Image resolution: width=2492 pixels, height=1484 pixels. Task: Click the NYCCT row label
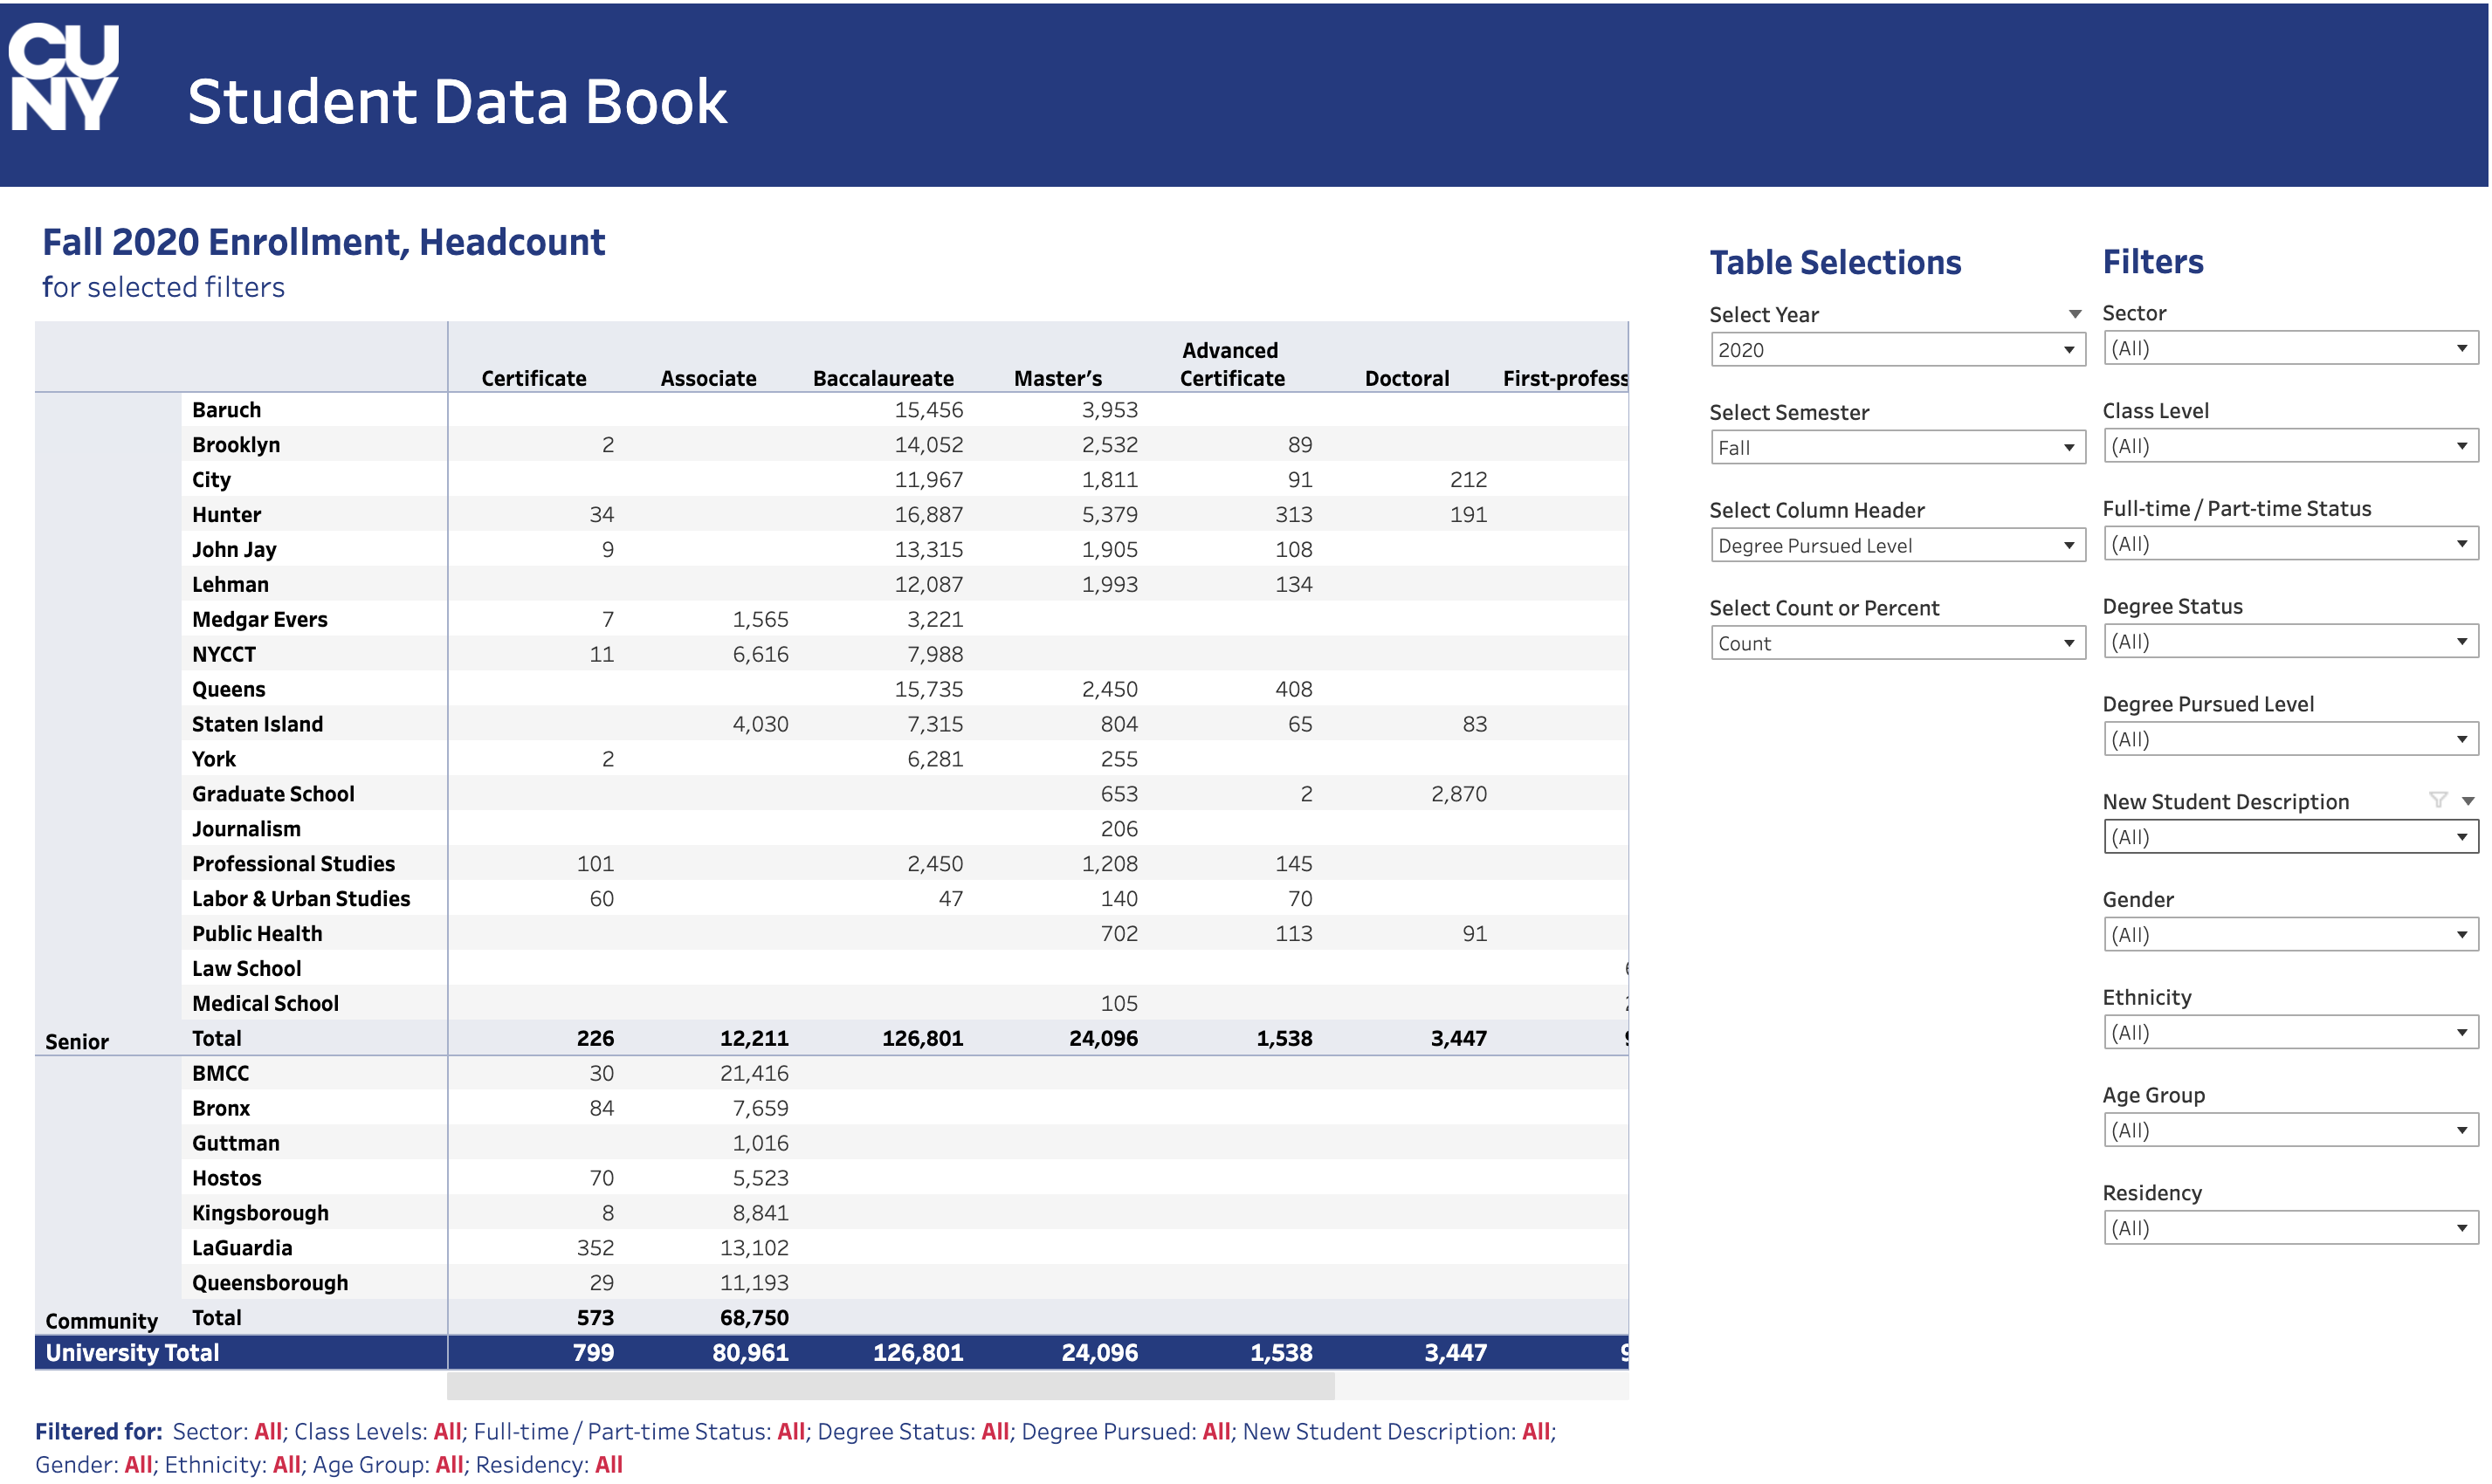(224, 655)
